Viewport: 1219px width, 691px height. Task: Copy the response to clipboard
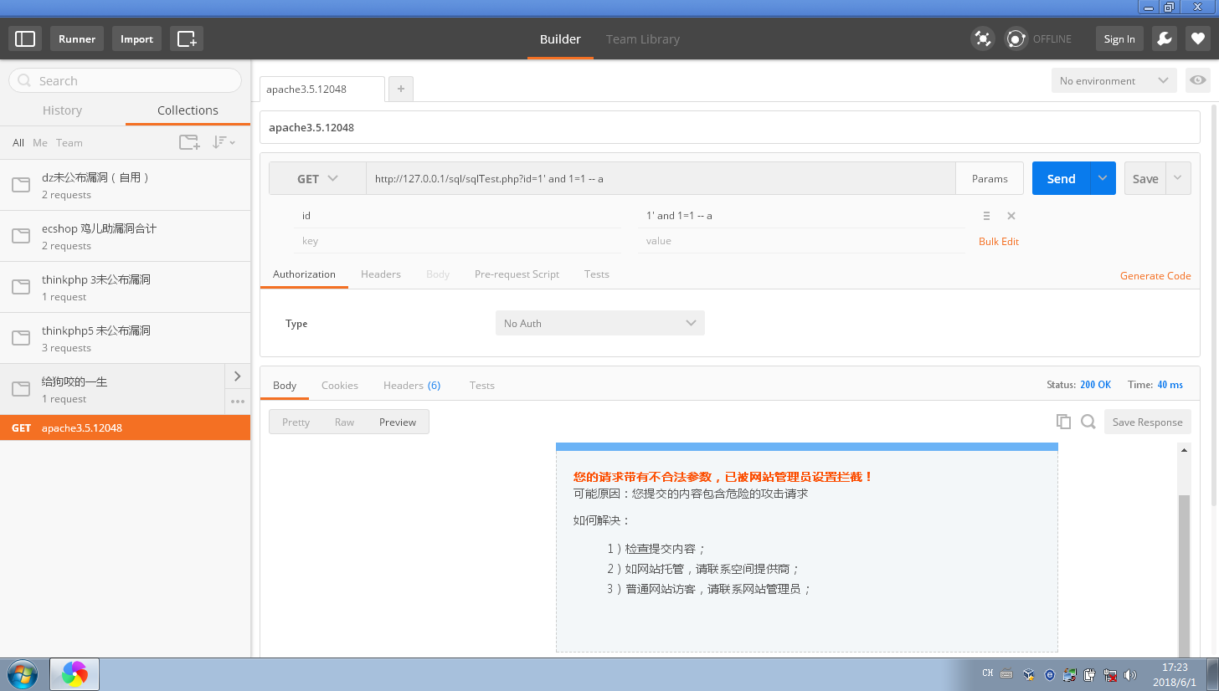(x=1063, y=422)
